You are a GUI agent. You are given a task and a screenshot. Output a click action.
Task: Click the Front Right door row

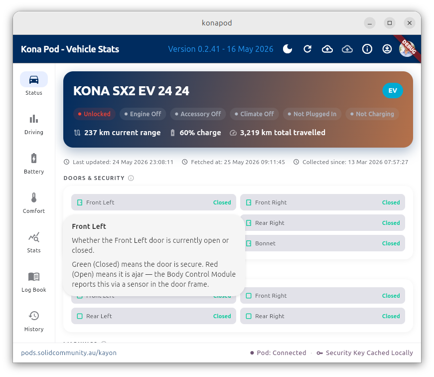322,202
